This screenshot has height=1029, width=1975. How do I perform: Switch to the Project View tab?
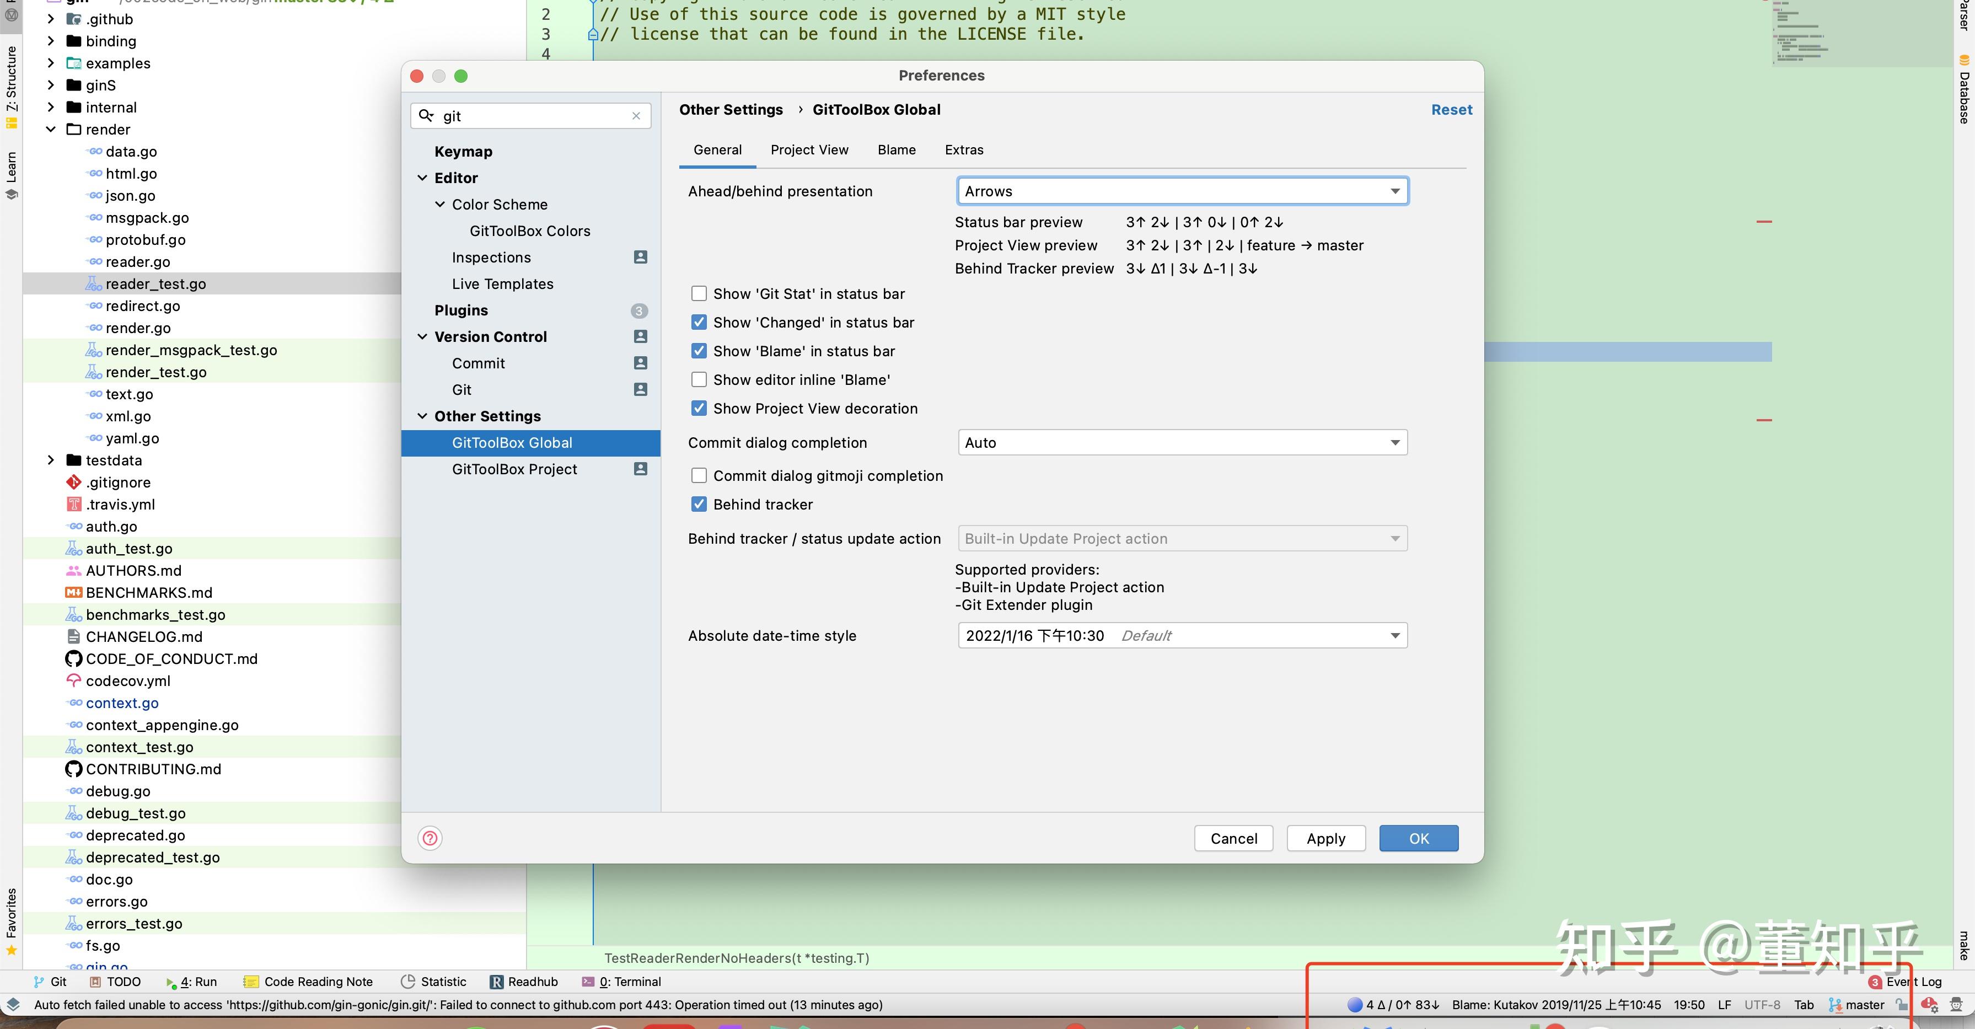[809, 151]
